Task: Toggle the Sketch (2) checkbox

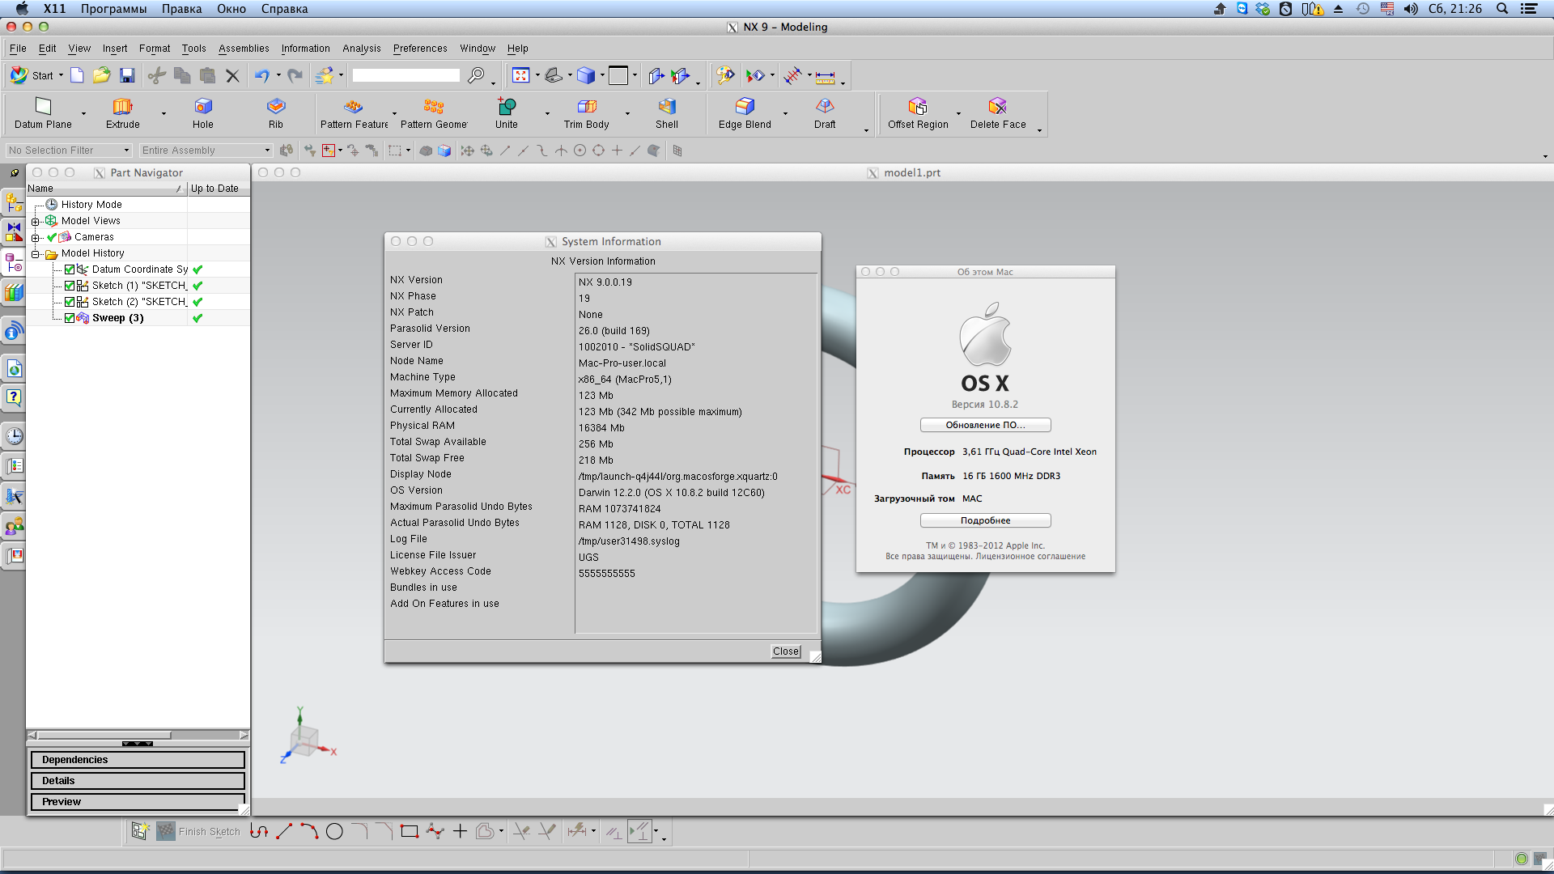Action: point(70,302)
